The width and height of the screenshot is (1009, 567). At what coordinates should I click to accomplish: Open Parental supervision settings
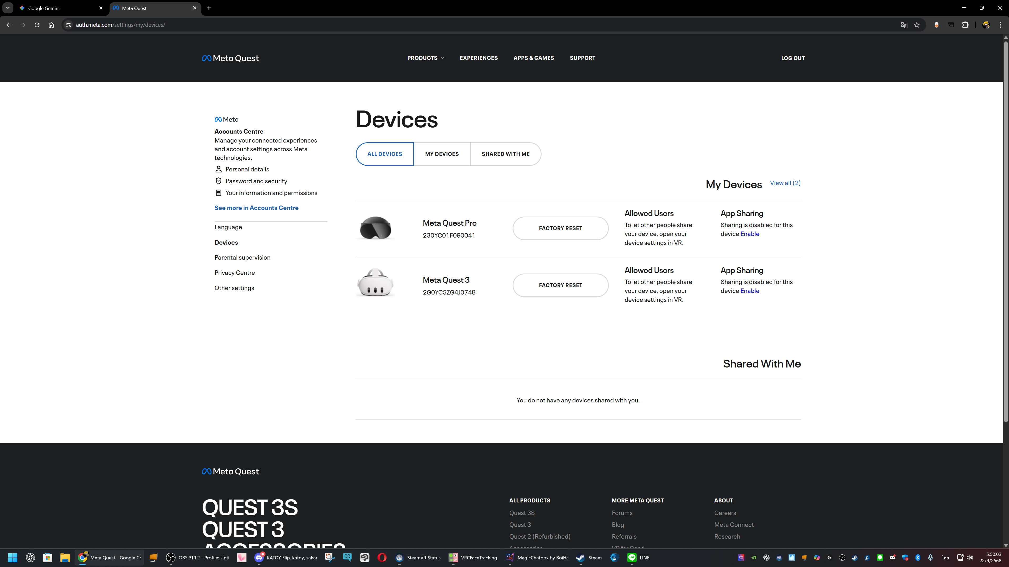coord(242,258)
